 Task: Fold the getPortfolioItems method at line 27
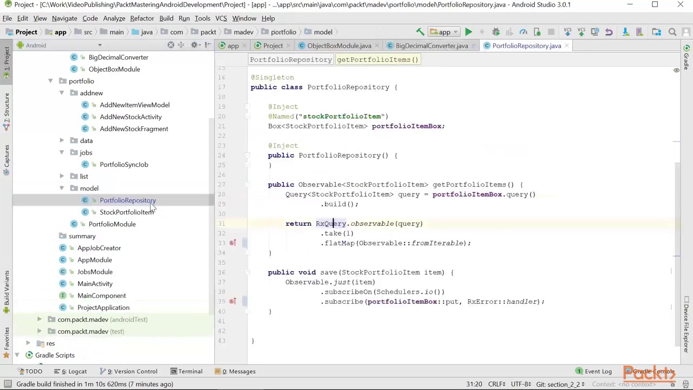click(x=246, y=185)
